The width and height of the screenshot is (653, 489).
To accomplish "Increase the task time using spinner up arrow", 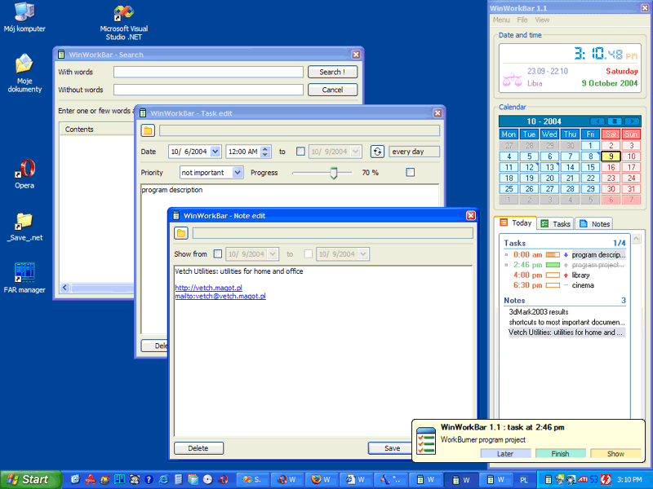I will tap(265, 148).
